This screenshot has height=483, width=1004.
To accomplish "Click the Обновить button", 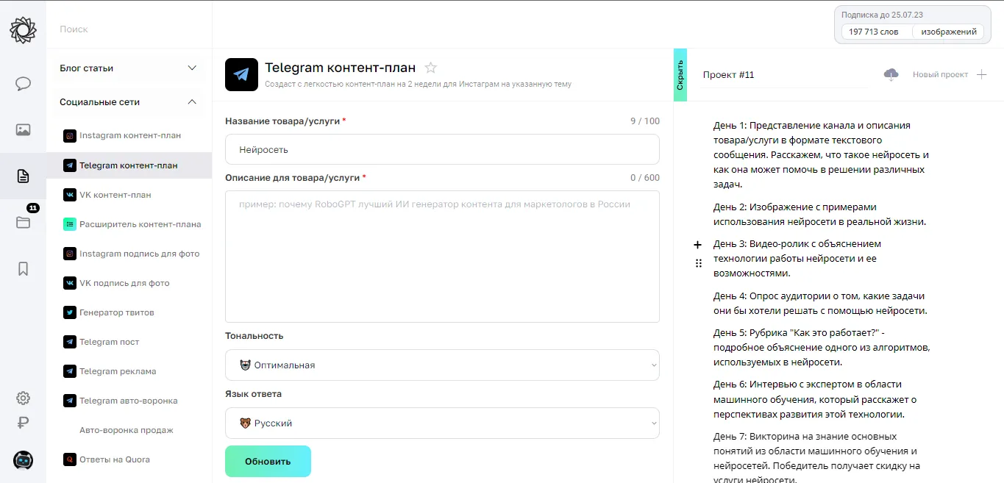I will tap(268, 462).
